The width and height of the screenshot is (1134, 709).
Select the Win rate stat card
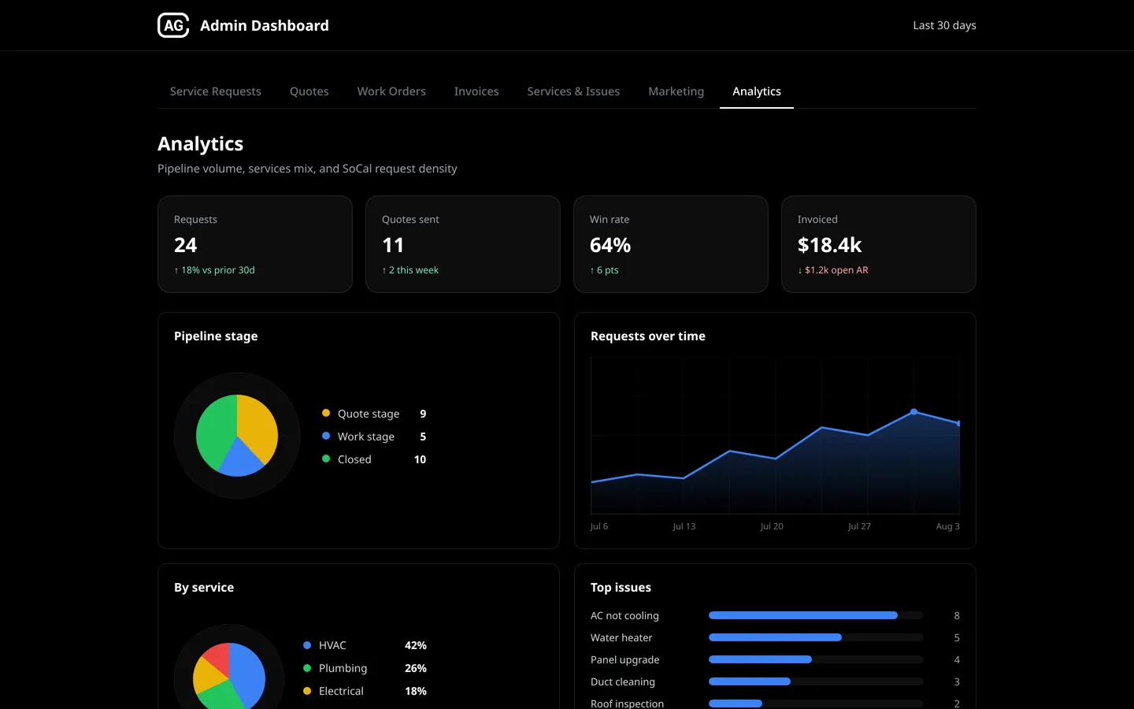(671, 244)
